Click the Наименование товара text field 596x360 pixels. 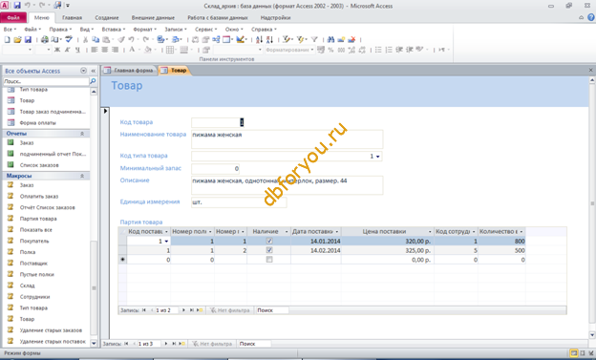287,139
